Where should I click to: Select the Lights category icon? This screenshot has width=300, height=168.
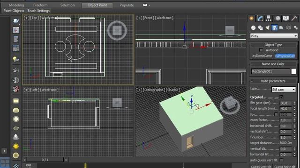(x=267, y=28)
